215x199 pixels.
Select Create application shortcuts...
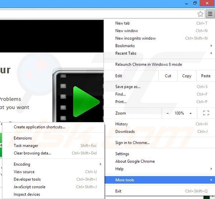click(53, 127)
